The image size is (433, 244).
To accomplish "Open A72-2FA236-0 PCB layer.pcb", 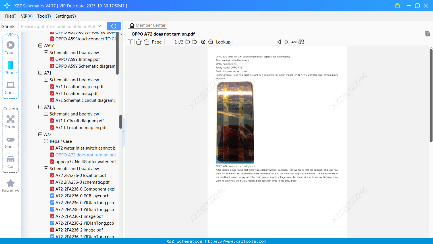I will (82, 196).
